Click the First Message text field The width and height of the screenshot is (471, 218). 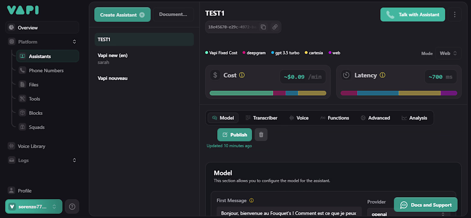pyautogui.click(x=289, y=212)
